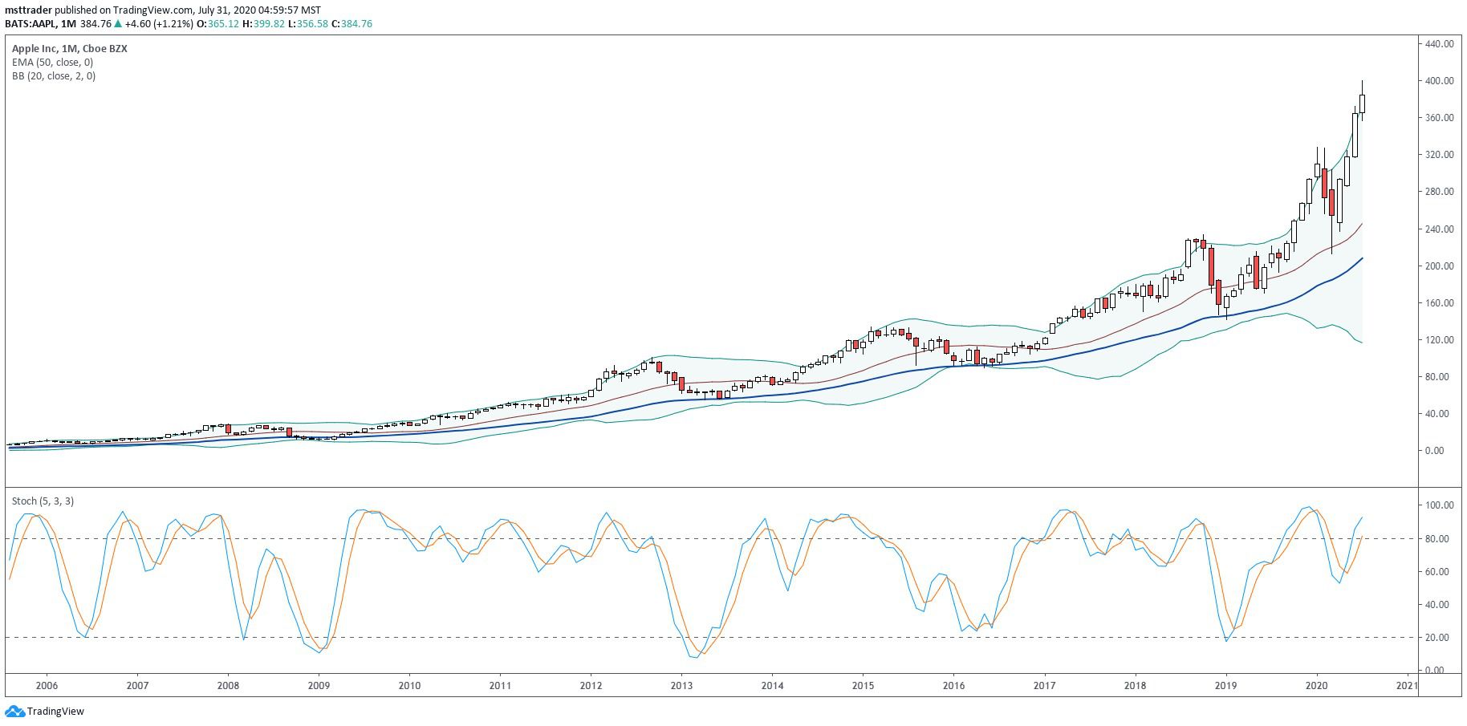
Task: Click the 2010 year label on time axis
Action: 409,686
